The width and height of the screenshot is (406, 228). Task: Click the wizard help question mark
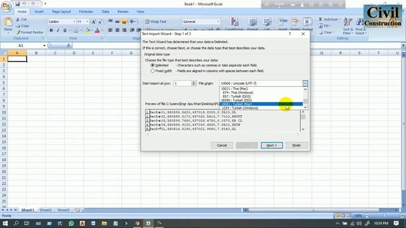point(290,34)
